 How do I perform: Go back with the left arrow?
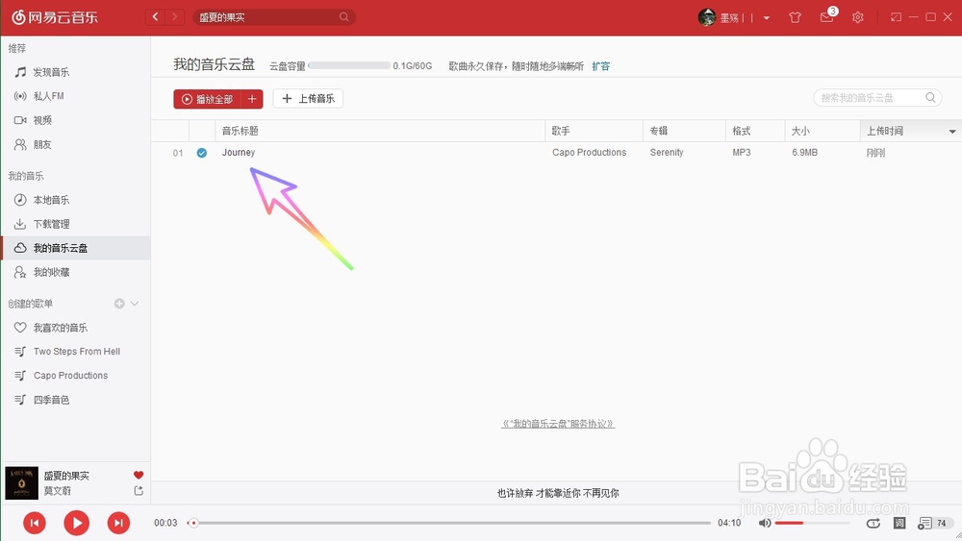tap(155, 17)
